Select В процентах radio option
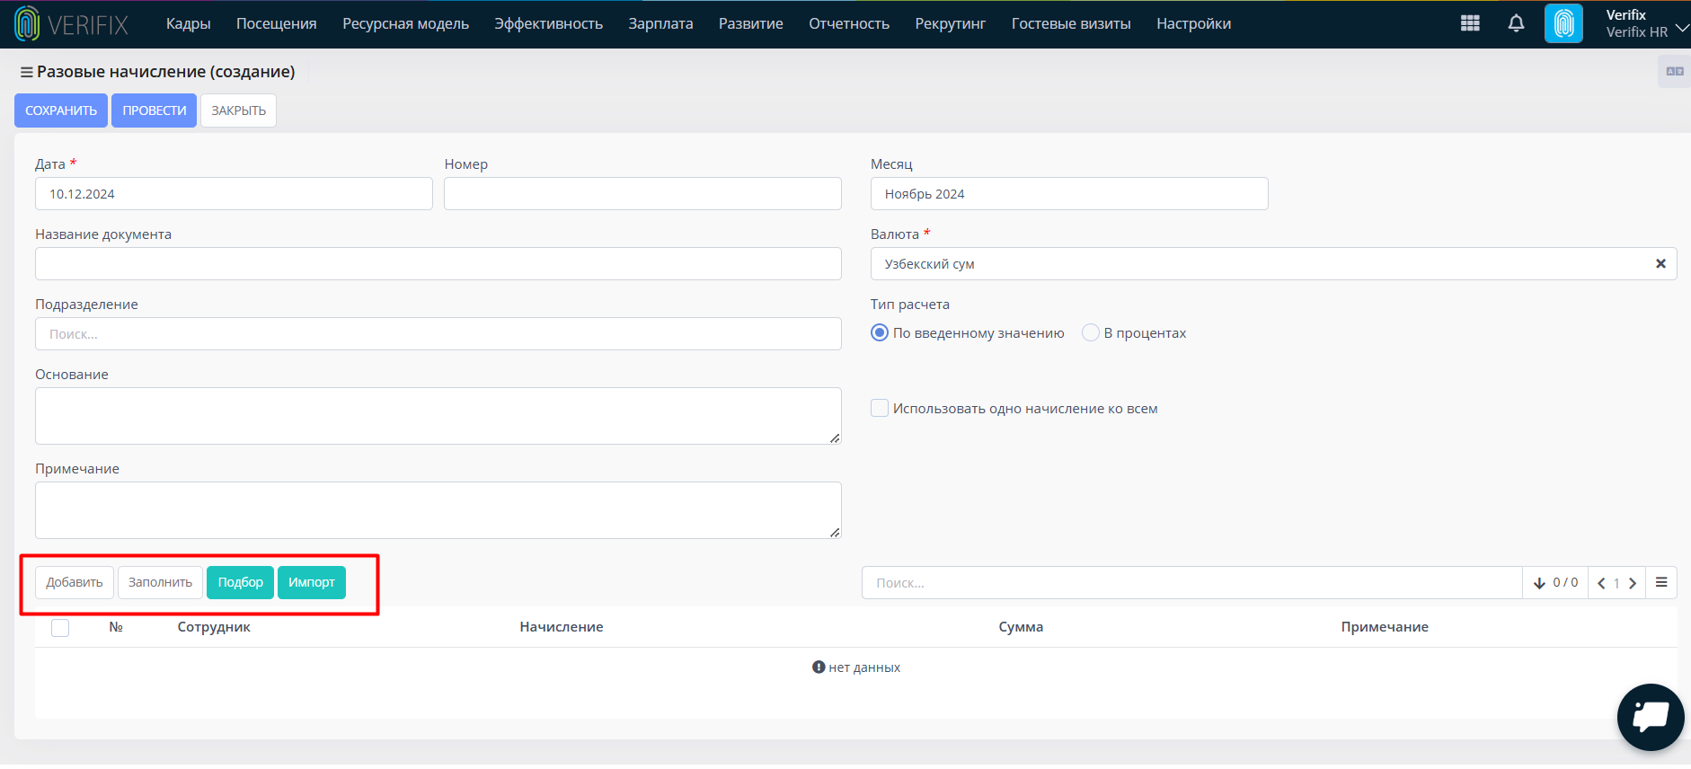1691x769 pixels. tap(1091, 333)
